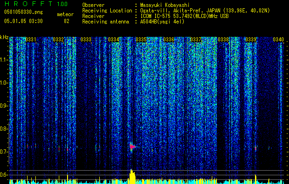The width and height of the screenshot is (289, 184).
Task: Click the 0336 time marker
Action: [169, 39]
